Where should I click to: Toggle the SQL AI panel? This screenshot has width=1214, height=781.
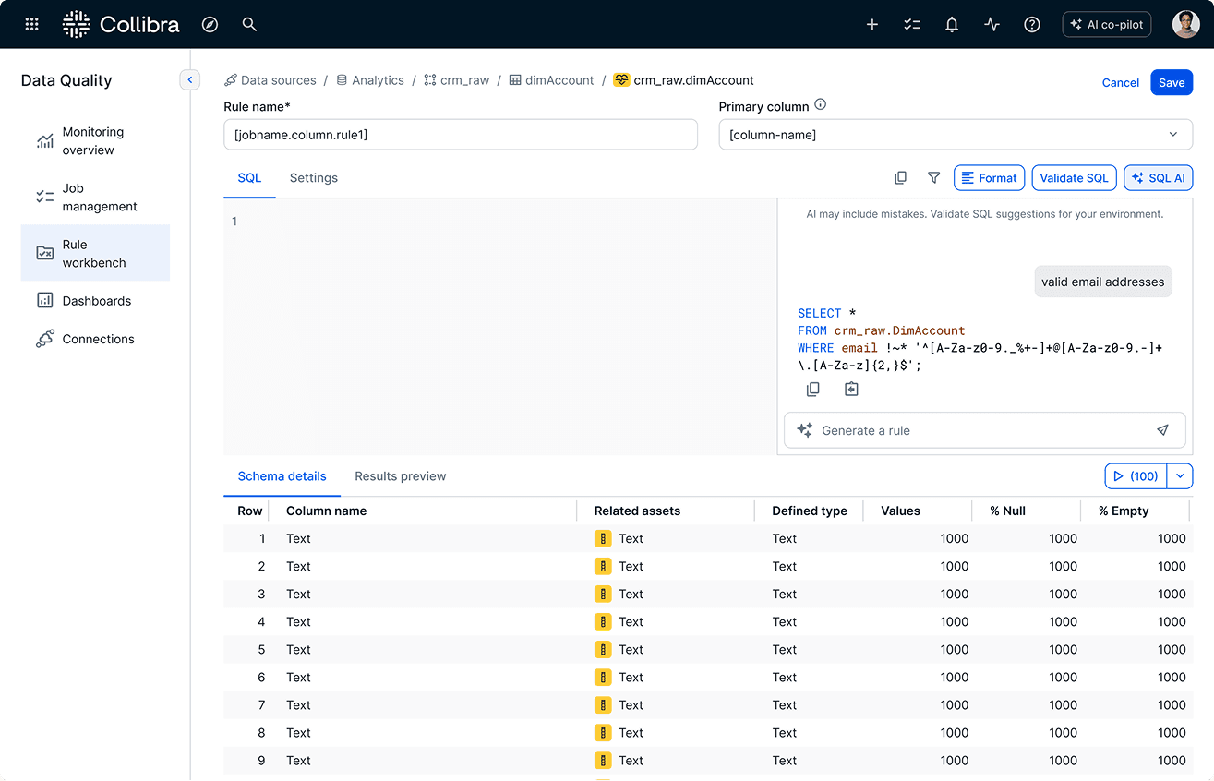(1158, 178)
